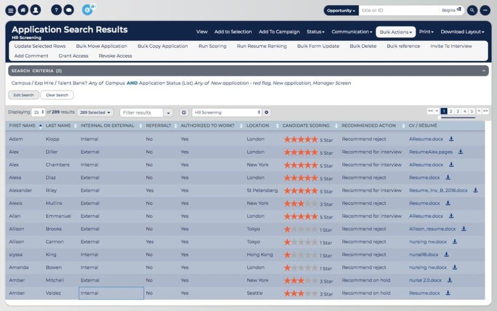497x311 pixels.
Task: Open AResume.docx link for Adam Klopp
Action: (426, 139)
